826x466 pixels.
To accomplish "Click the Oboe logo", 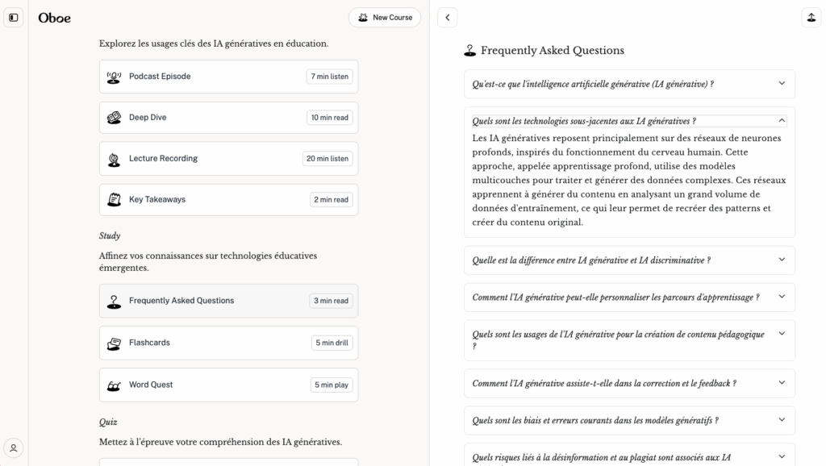I will (54, 18).
